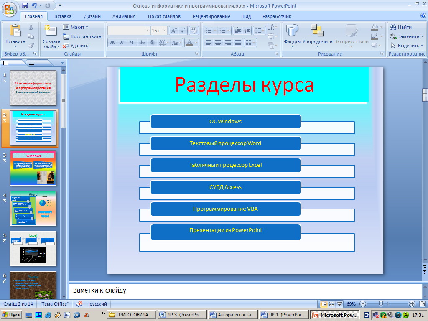Open the Дизайн ribbon tab
This screenshot has height=321, width=428.
coord(92,16)
